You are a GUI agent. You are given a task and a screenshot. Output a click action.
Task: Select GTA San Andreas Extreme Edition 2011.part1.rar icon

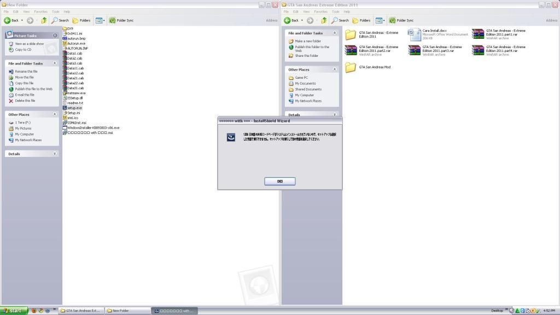[x=478, y=34]
